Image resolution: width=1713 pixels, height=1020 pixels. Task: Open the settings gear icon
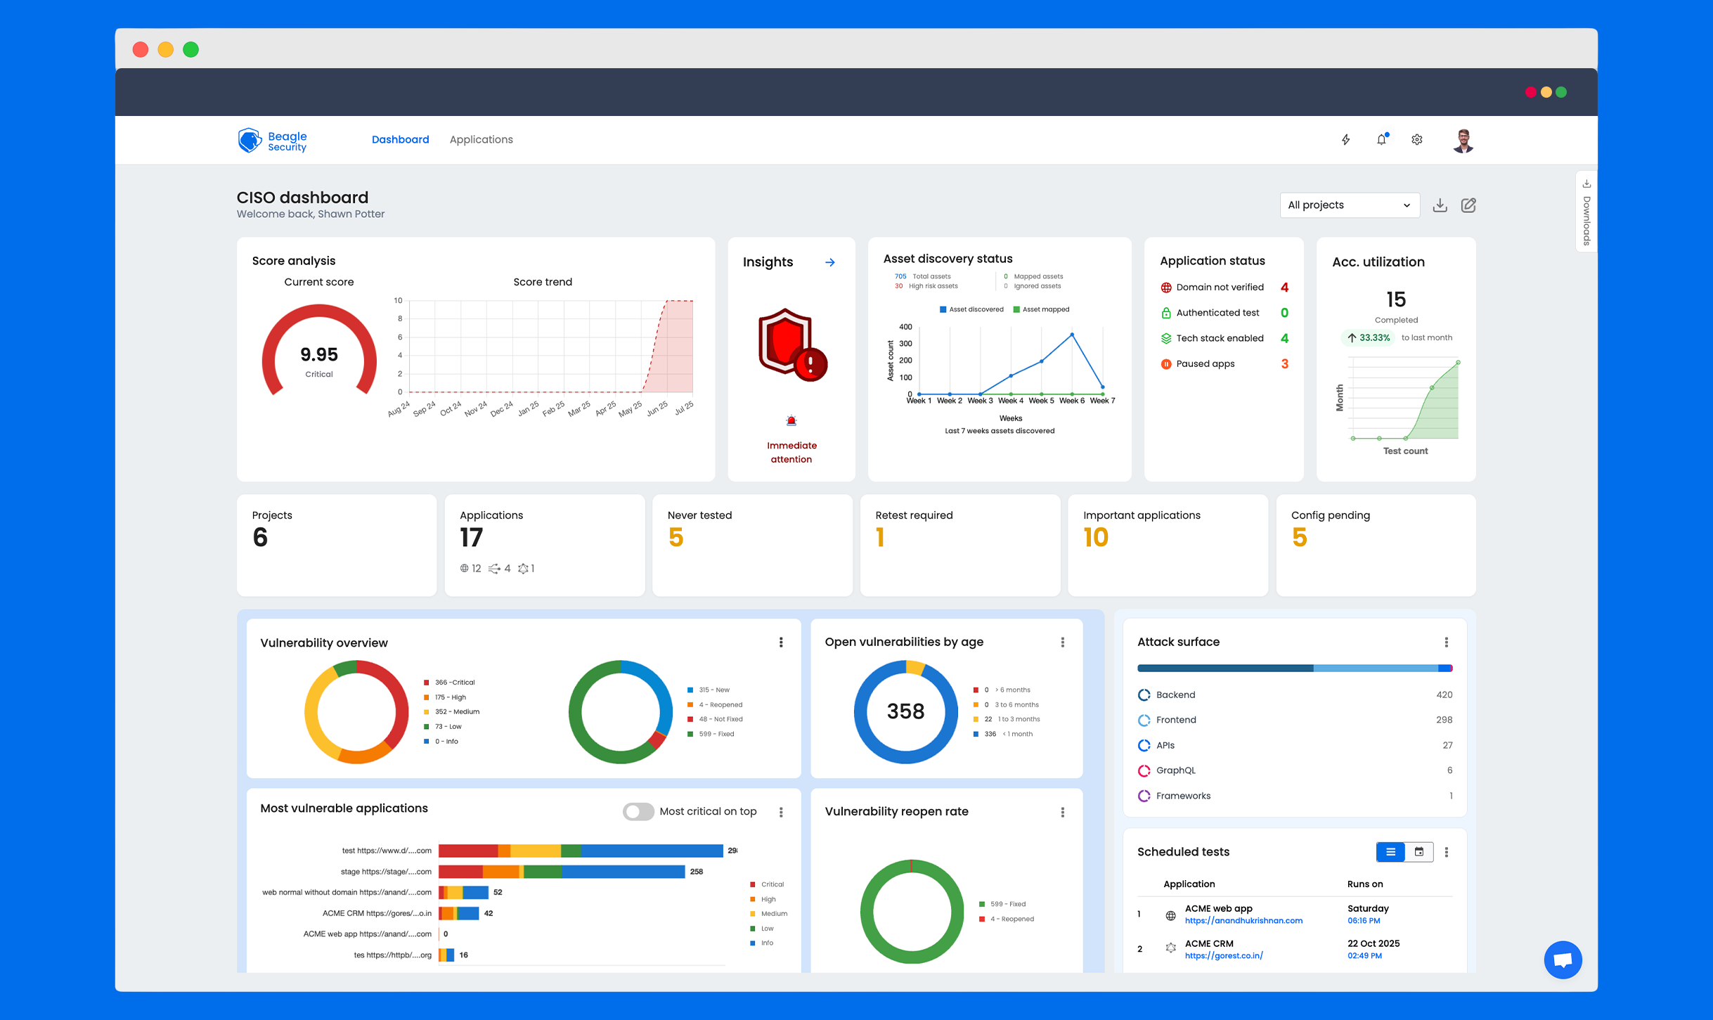tap(1417, 139)
